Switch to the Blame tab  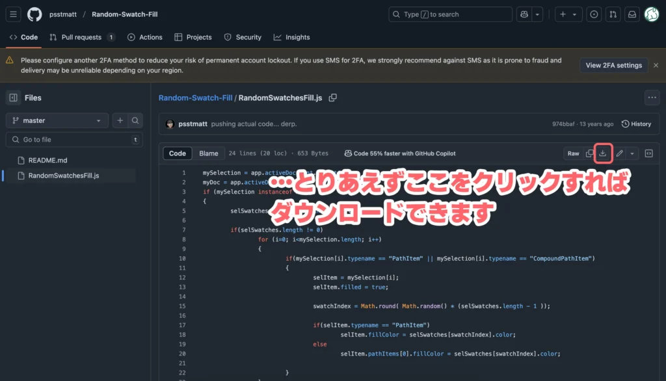pos(208,153)
